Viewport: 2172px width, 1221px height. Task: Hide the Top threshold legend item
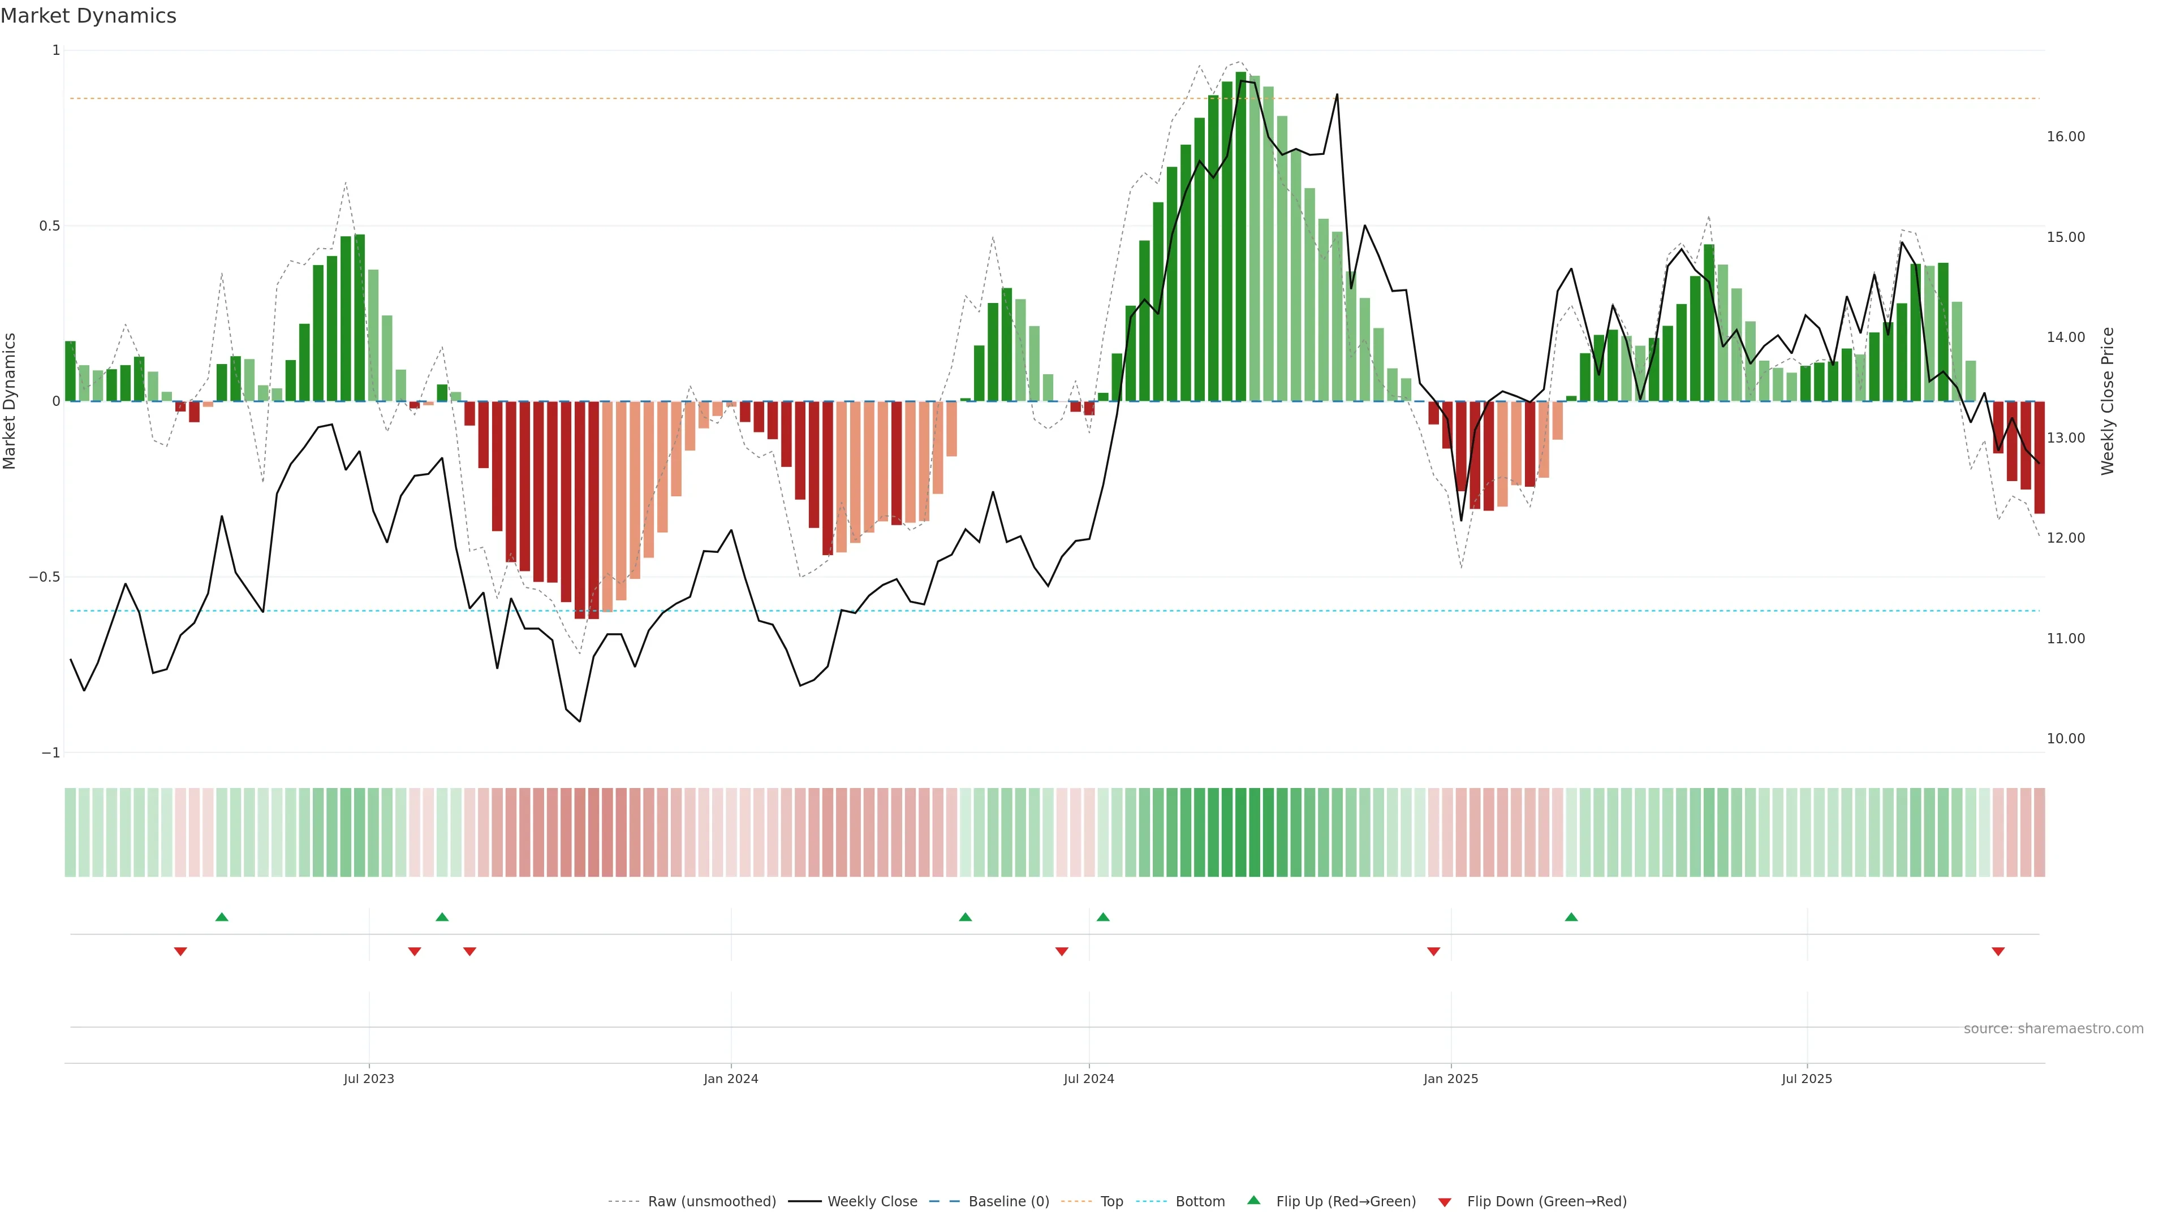[x=1111, y=1202]
